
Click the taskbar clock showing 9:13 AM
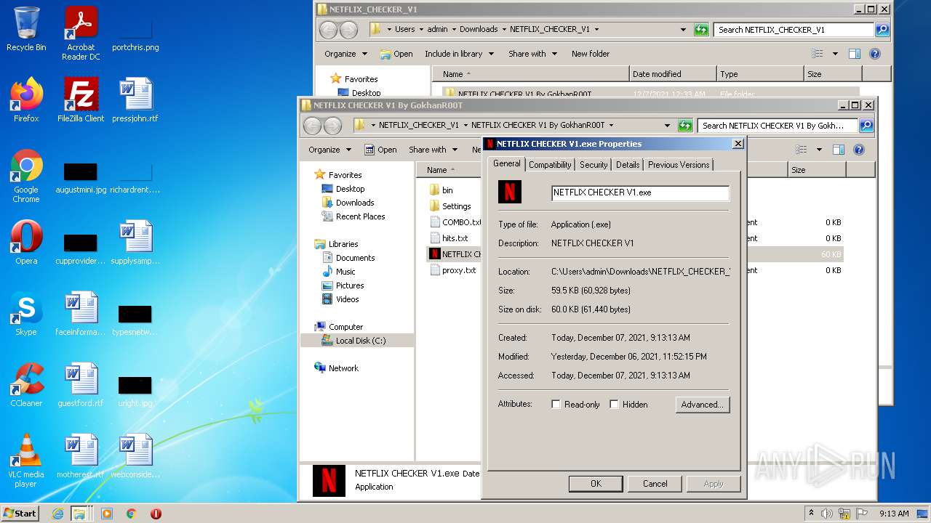coord(894,514)
